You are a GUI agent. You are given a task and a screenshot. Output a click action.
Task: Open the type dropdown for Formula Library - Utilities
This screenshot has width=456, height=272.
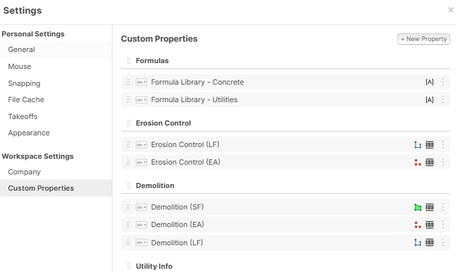141,100
